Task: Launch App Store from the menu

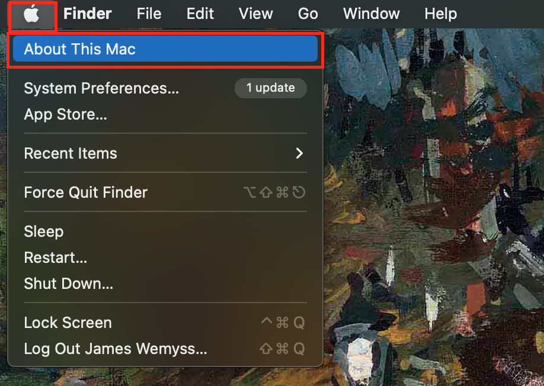Action: tap(65, 114)
